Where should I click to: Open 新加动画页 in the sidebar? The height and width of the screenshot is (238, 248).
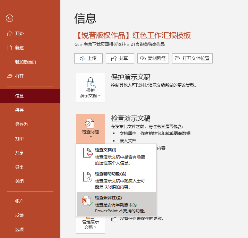click(x=30, y=62)
